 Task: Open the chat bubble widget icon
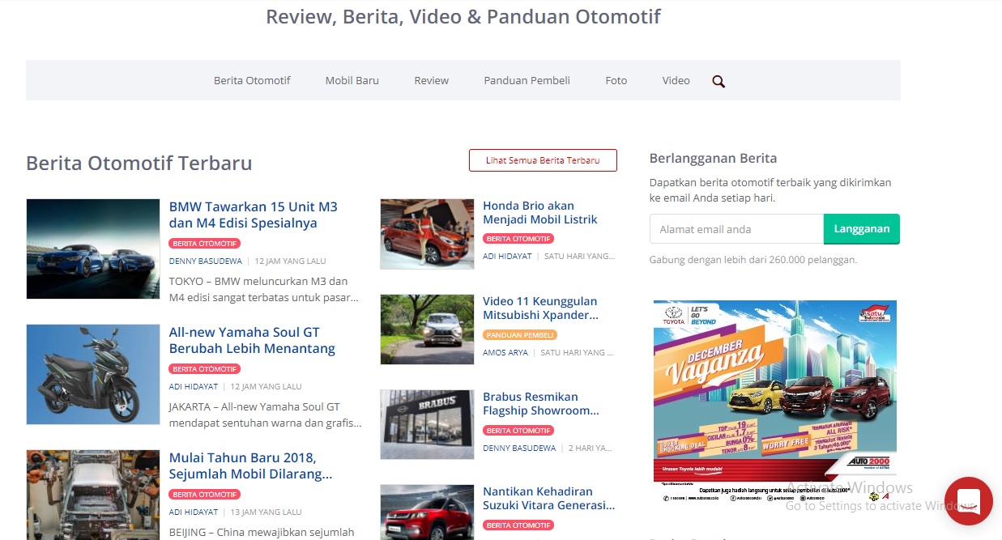(969, 501)
